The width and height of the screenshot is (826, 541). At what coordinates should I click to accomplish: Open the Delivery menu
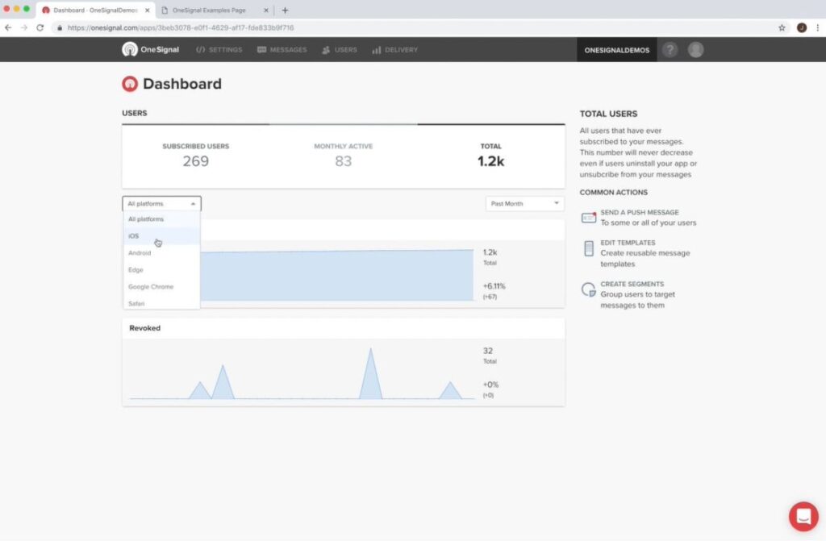[394, 50]
